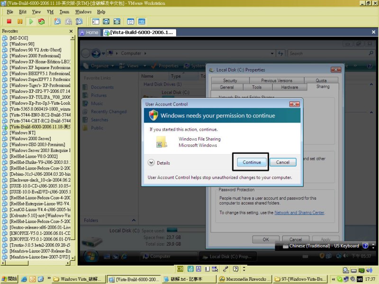Close the VM tab with X
The image size is (379, 284).
pos(373,32)
